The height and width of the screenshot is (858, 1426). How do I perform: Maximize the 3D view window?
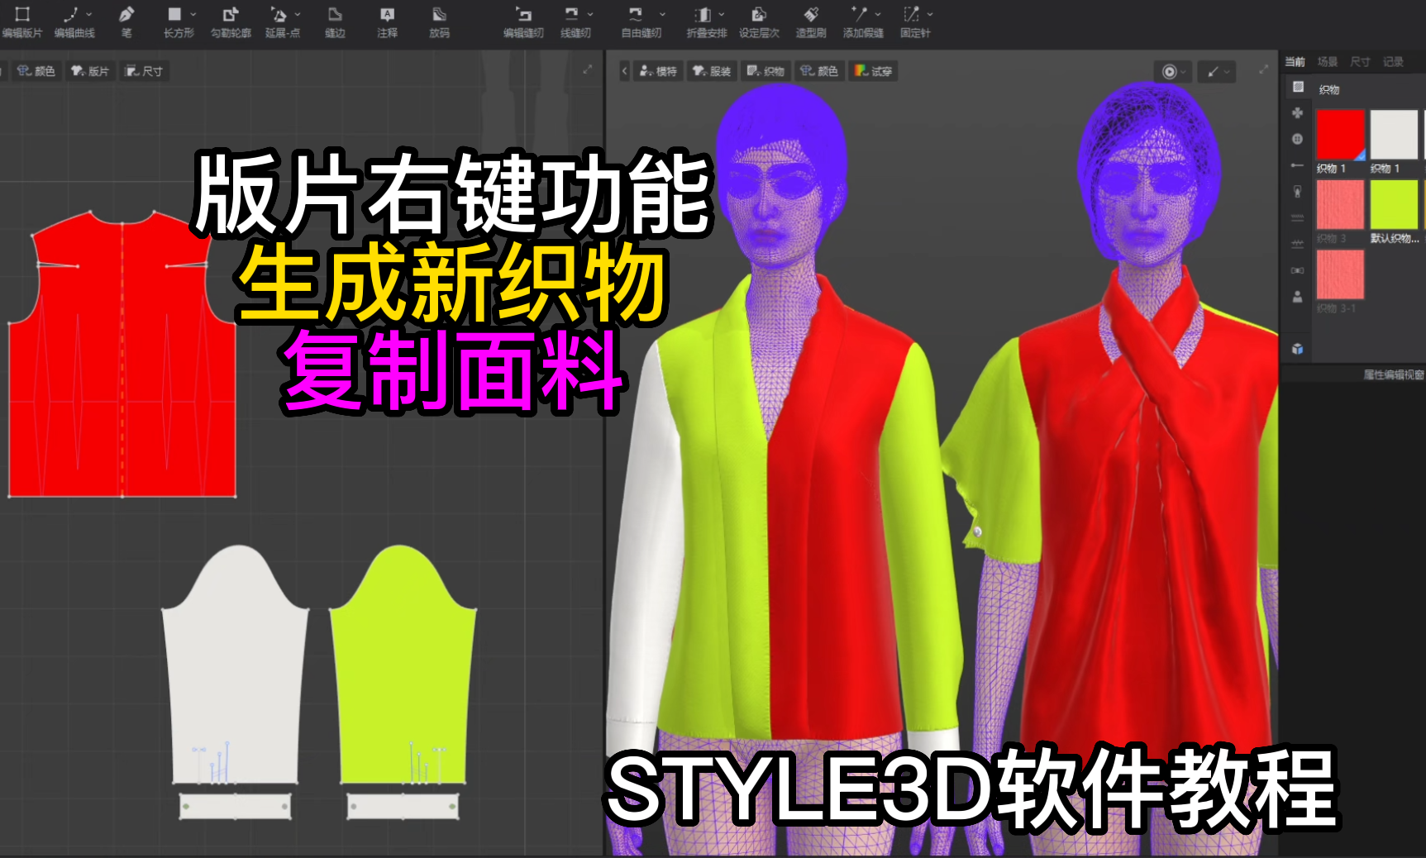(1263, 70)
